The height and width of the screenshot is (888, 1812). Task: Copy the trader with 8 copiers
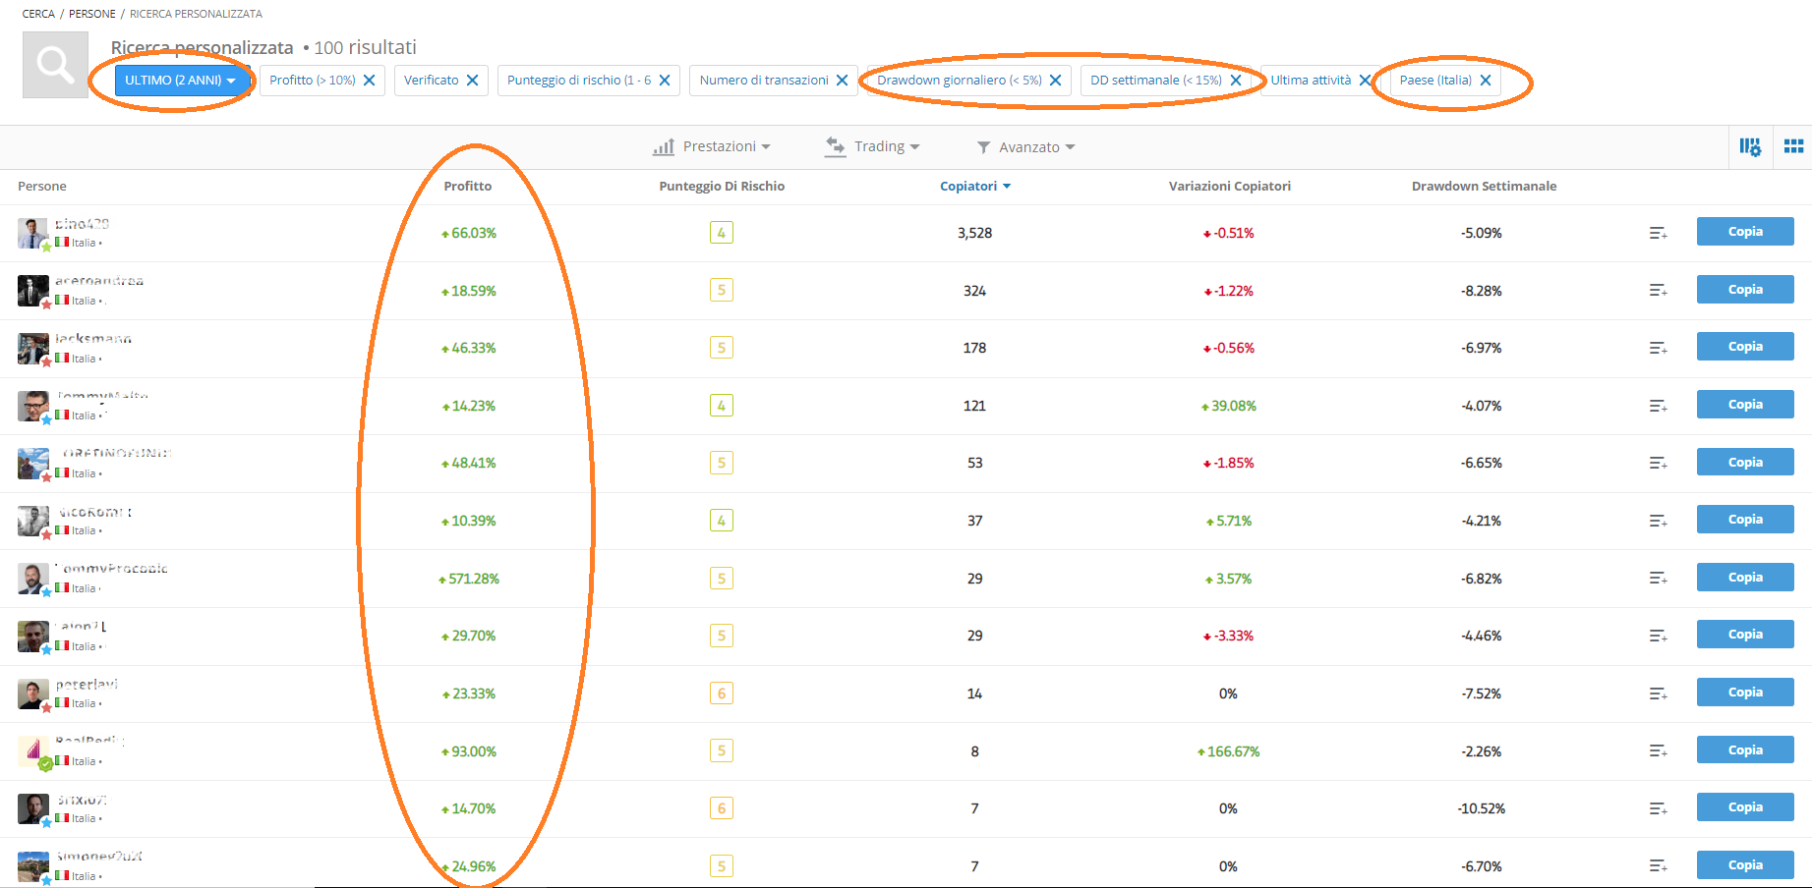[1745, 750]
